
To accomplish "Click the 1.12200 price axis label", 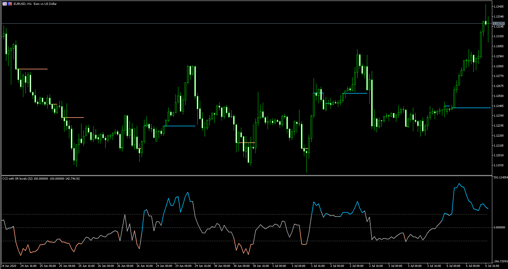I will (499, 136).
